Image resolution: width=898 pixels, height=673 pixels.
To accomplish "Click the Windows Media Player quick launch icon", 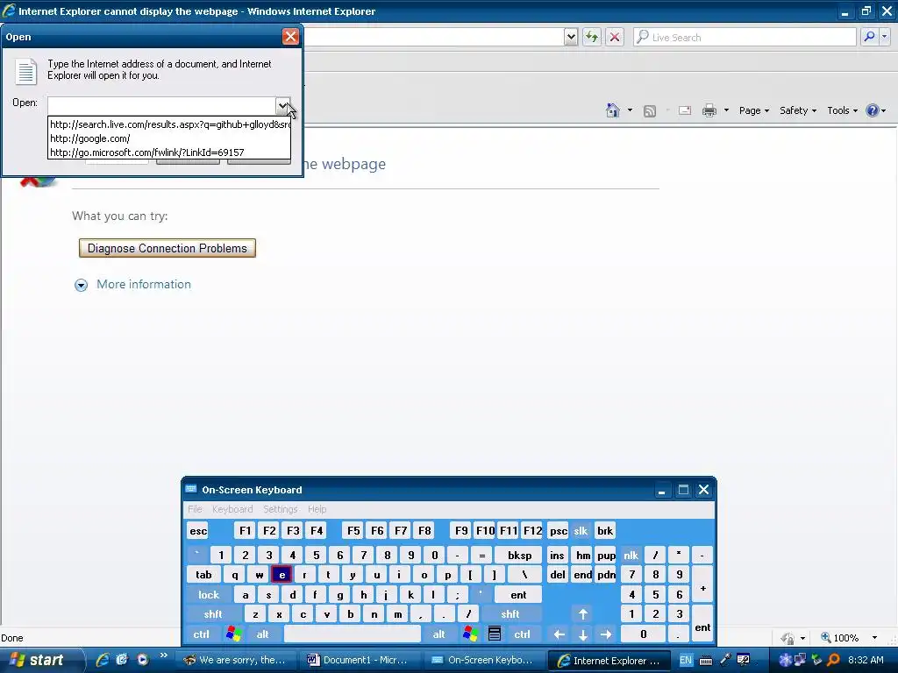I will click(143, 659).
